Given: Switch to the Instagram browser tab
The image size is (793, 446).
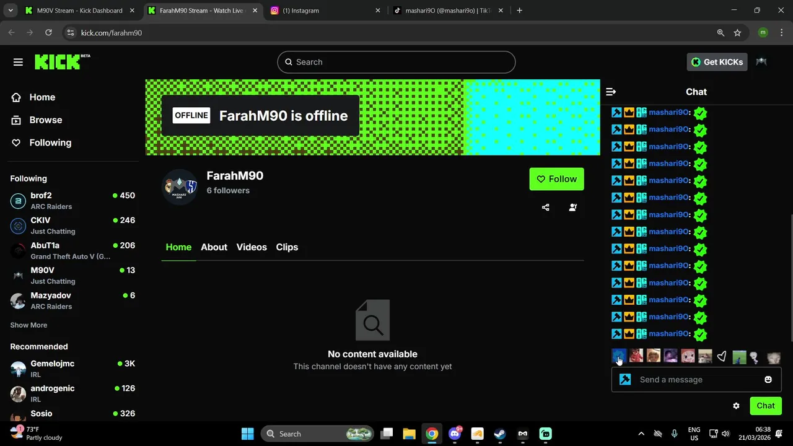Looking at the screenshot, I should coord(325,11).
